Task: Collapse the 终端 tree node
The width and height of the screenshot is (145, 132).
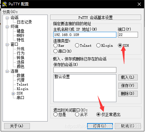Action: pyautogui.click(x=7, y=27)
